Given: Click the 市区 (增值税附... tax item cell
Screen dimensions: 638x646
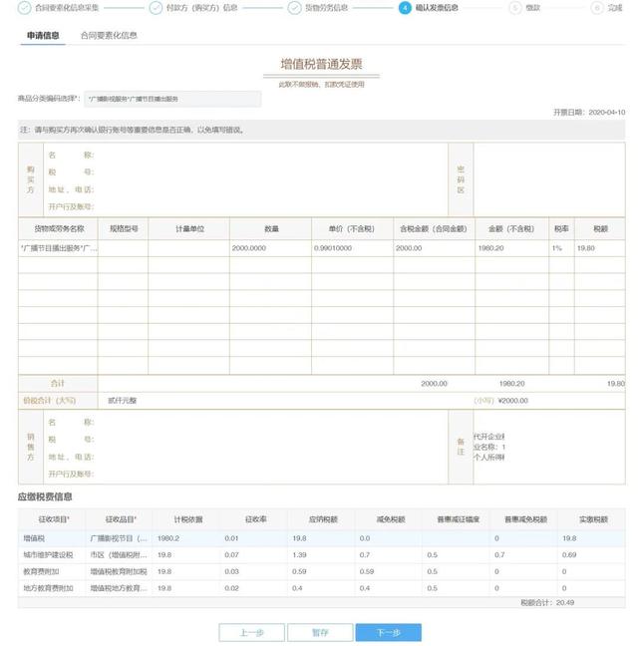Looking at the screenshot, I should coord(119,555).
